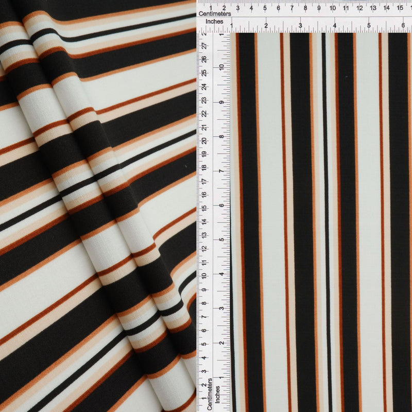Select the 6 mark on the horizontal inch ruler
Viewport: 412px width, 412px height.
point(403,25)
